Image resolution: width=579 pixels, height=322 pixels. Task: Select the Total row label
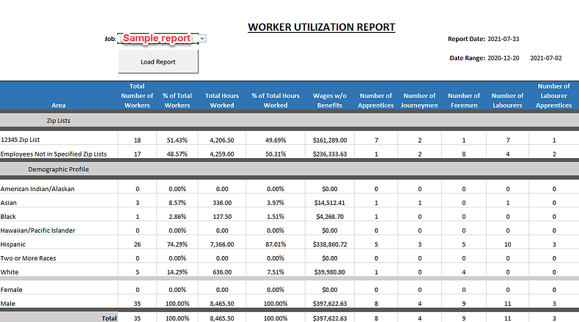109,318
